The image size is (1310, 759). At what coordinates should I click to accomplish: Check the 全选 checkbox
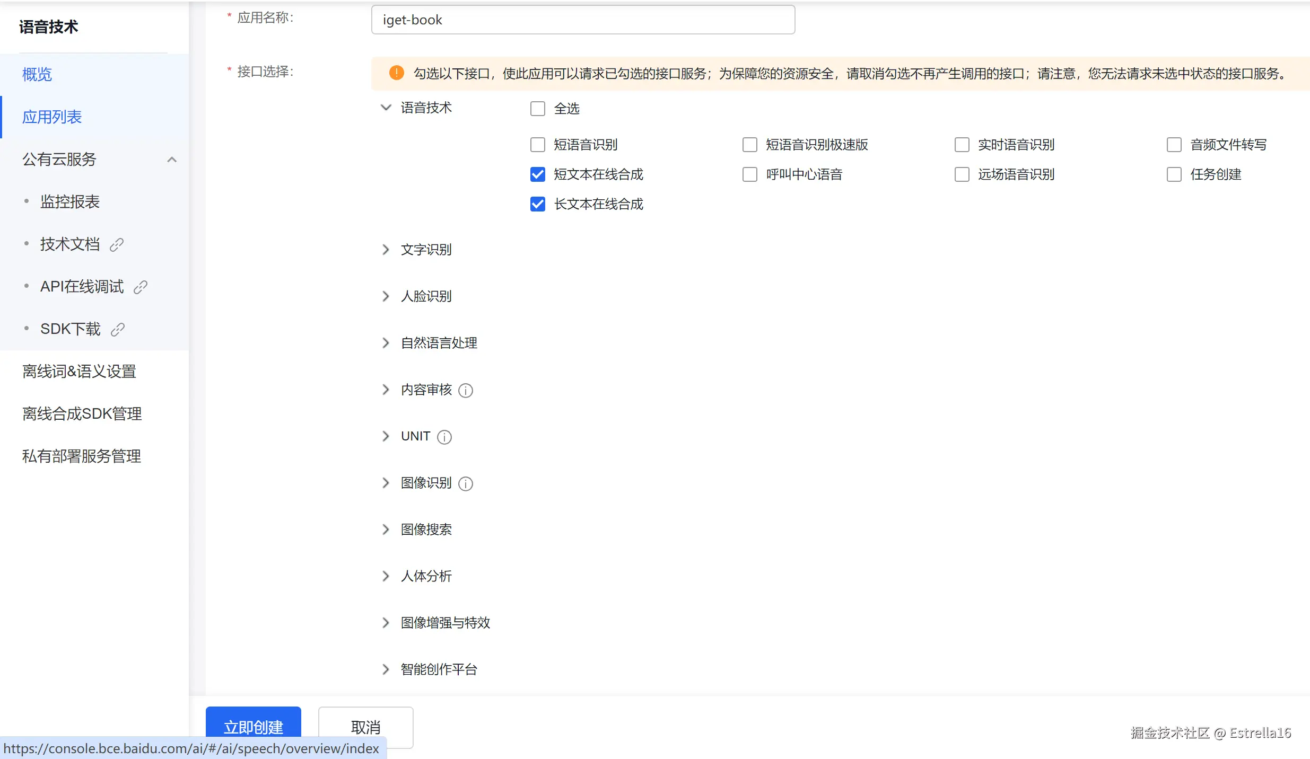[537, 109]
